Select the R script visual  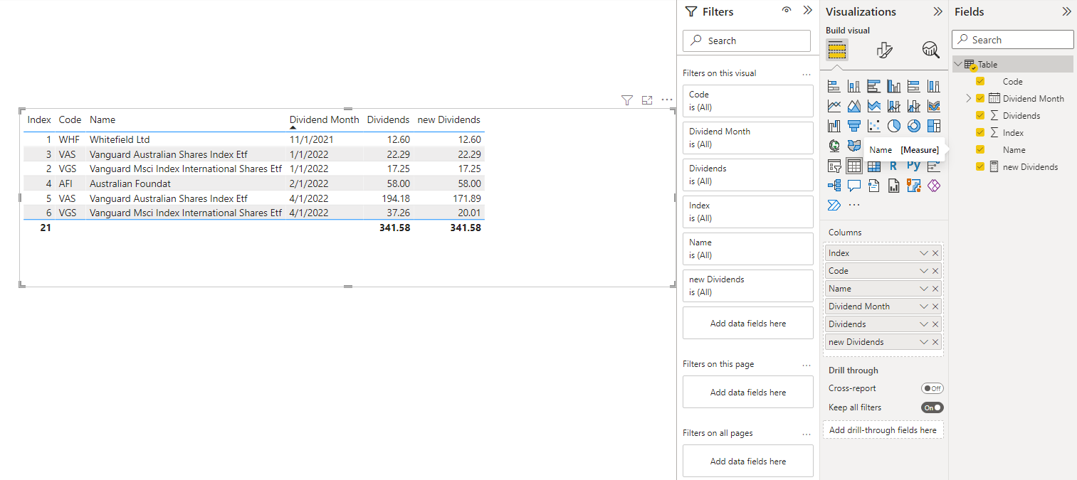(x=894, y=166)
